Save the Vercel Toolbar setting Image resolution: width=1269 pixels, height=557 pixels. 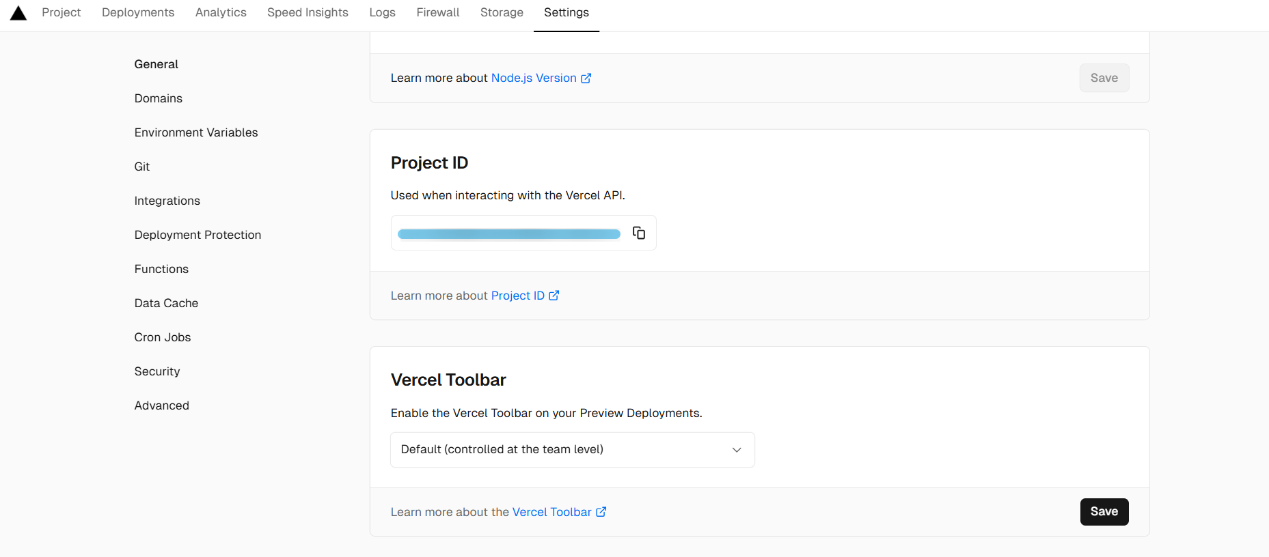click(1104, 512)
